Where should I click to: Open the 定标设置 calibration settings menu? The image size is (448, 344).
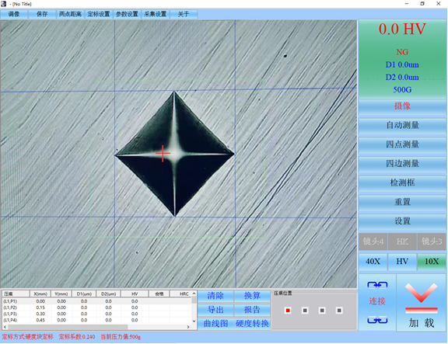tap(99, 14)
